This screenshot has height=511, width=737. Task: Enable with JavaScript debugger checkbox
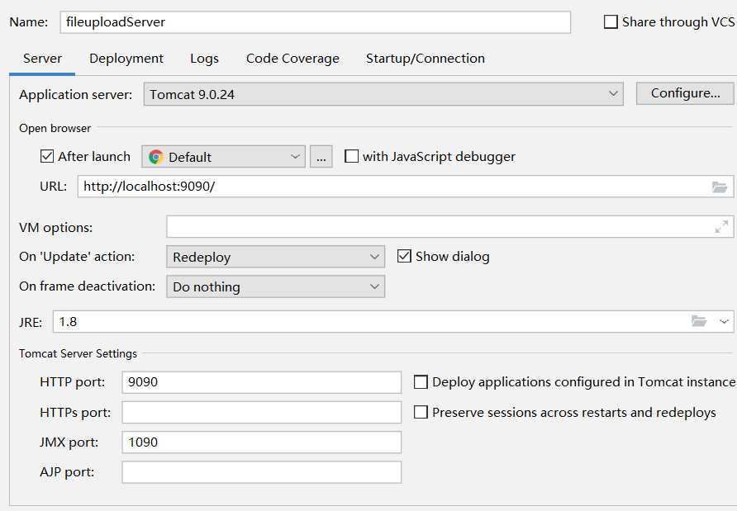point(352,156)
